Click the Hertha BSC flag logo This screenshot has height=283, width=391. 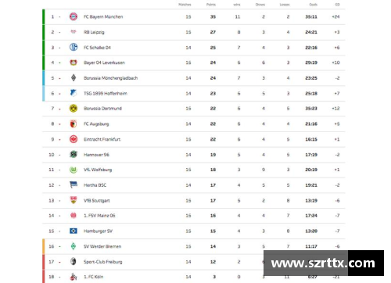pos(74,184)
